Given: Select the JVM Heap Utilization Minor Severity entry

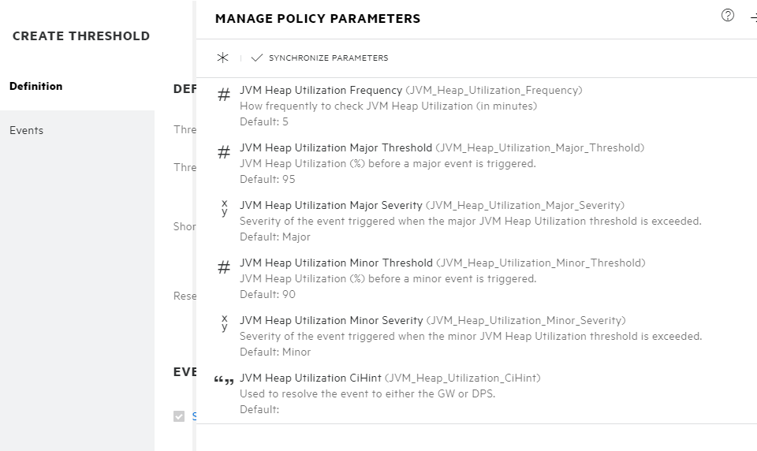Looking at the screenshot, I should pos(331,321).
